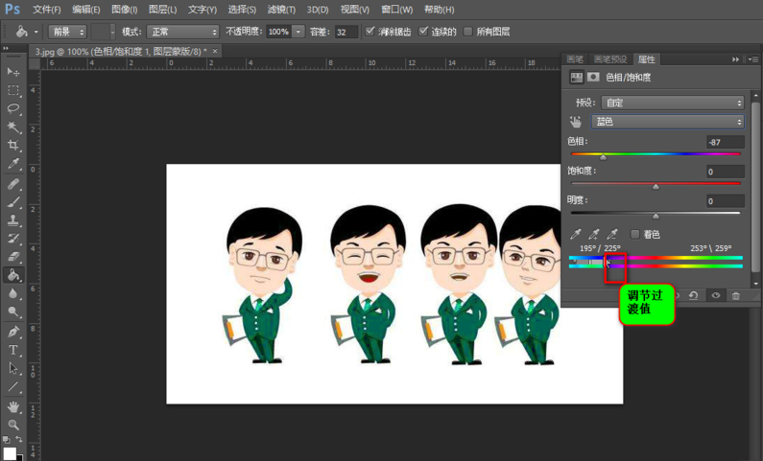Delete the adjustment layer with trash icon
Viewport: 763px width, 461px height.
[736, 295]
